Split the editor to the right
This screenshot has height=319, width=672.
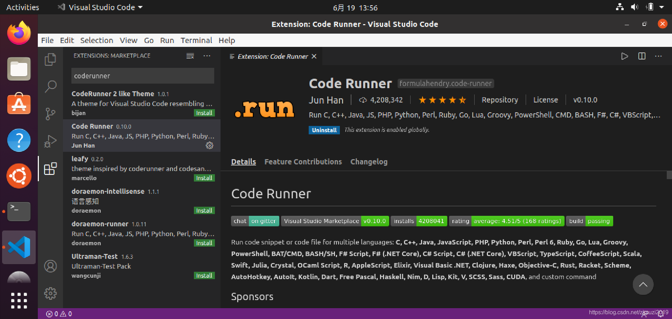(x=642, y=56)
